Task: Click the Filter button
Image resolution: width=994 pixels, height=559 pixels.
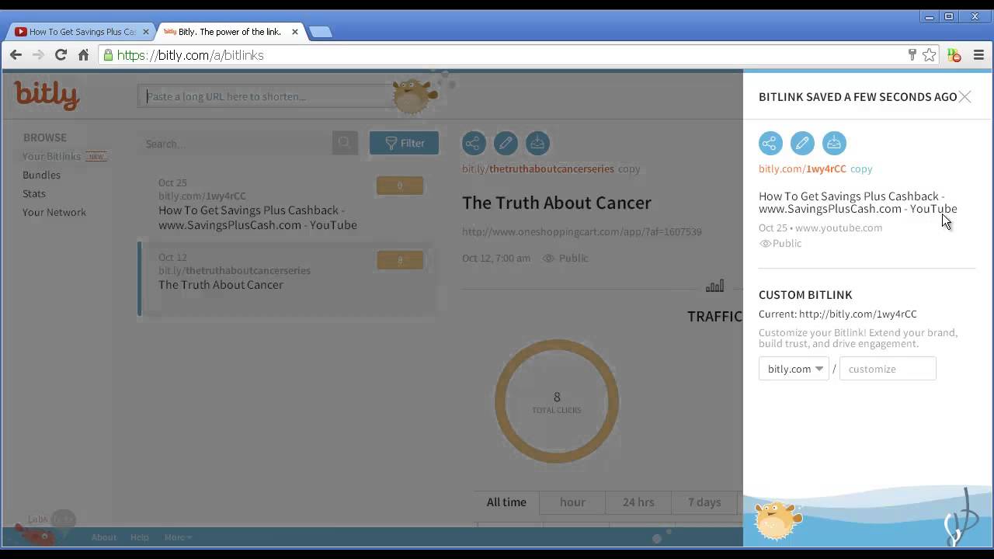Action: (x=404, y=143)
